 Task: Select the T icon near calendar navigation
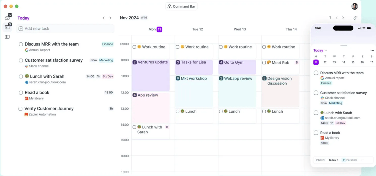tap(330, 18)
